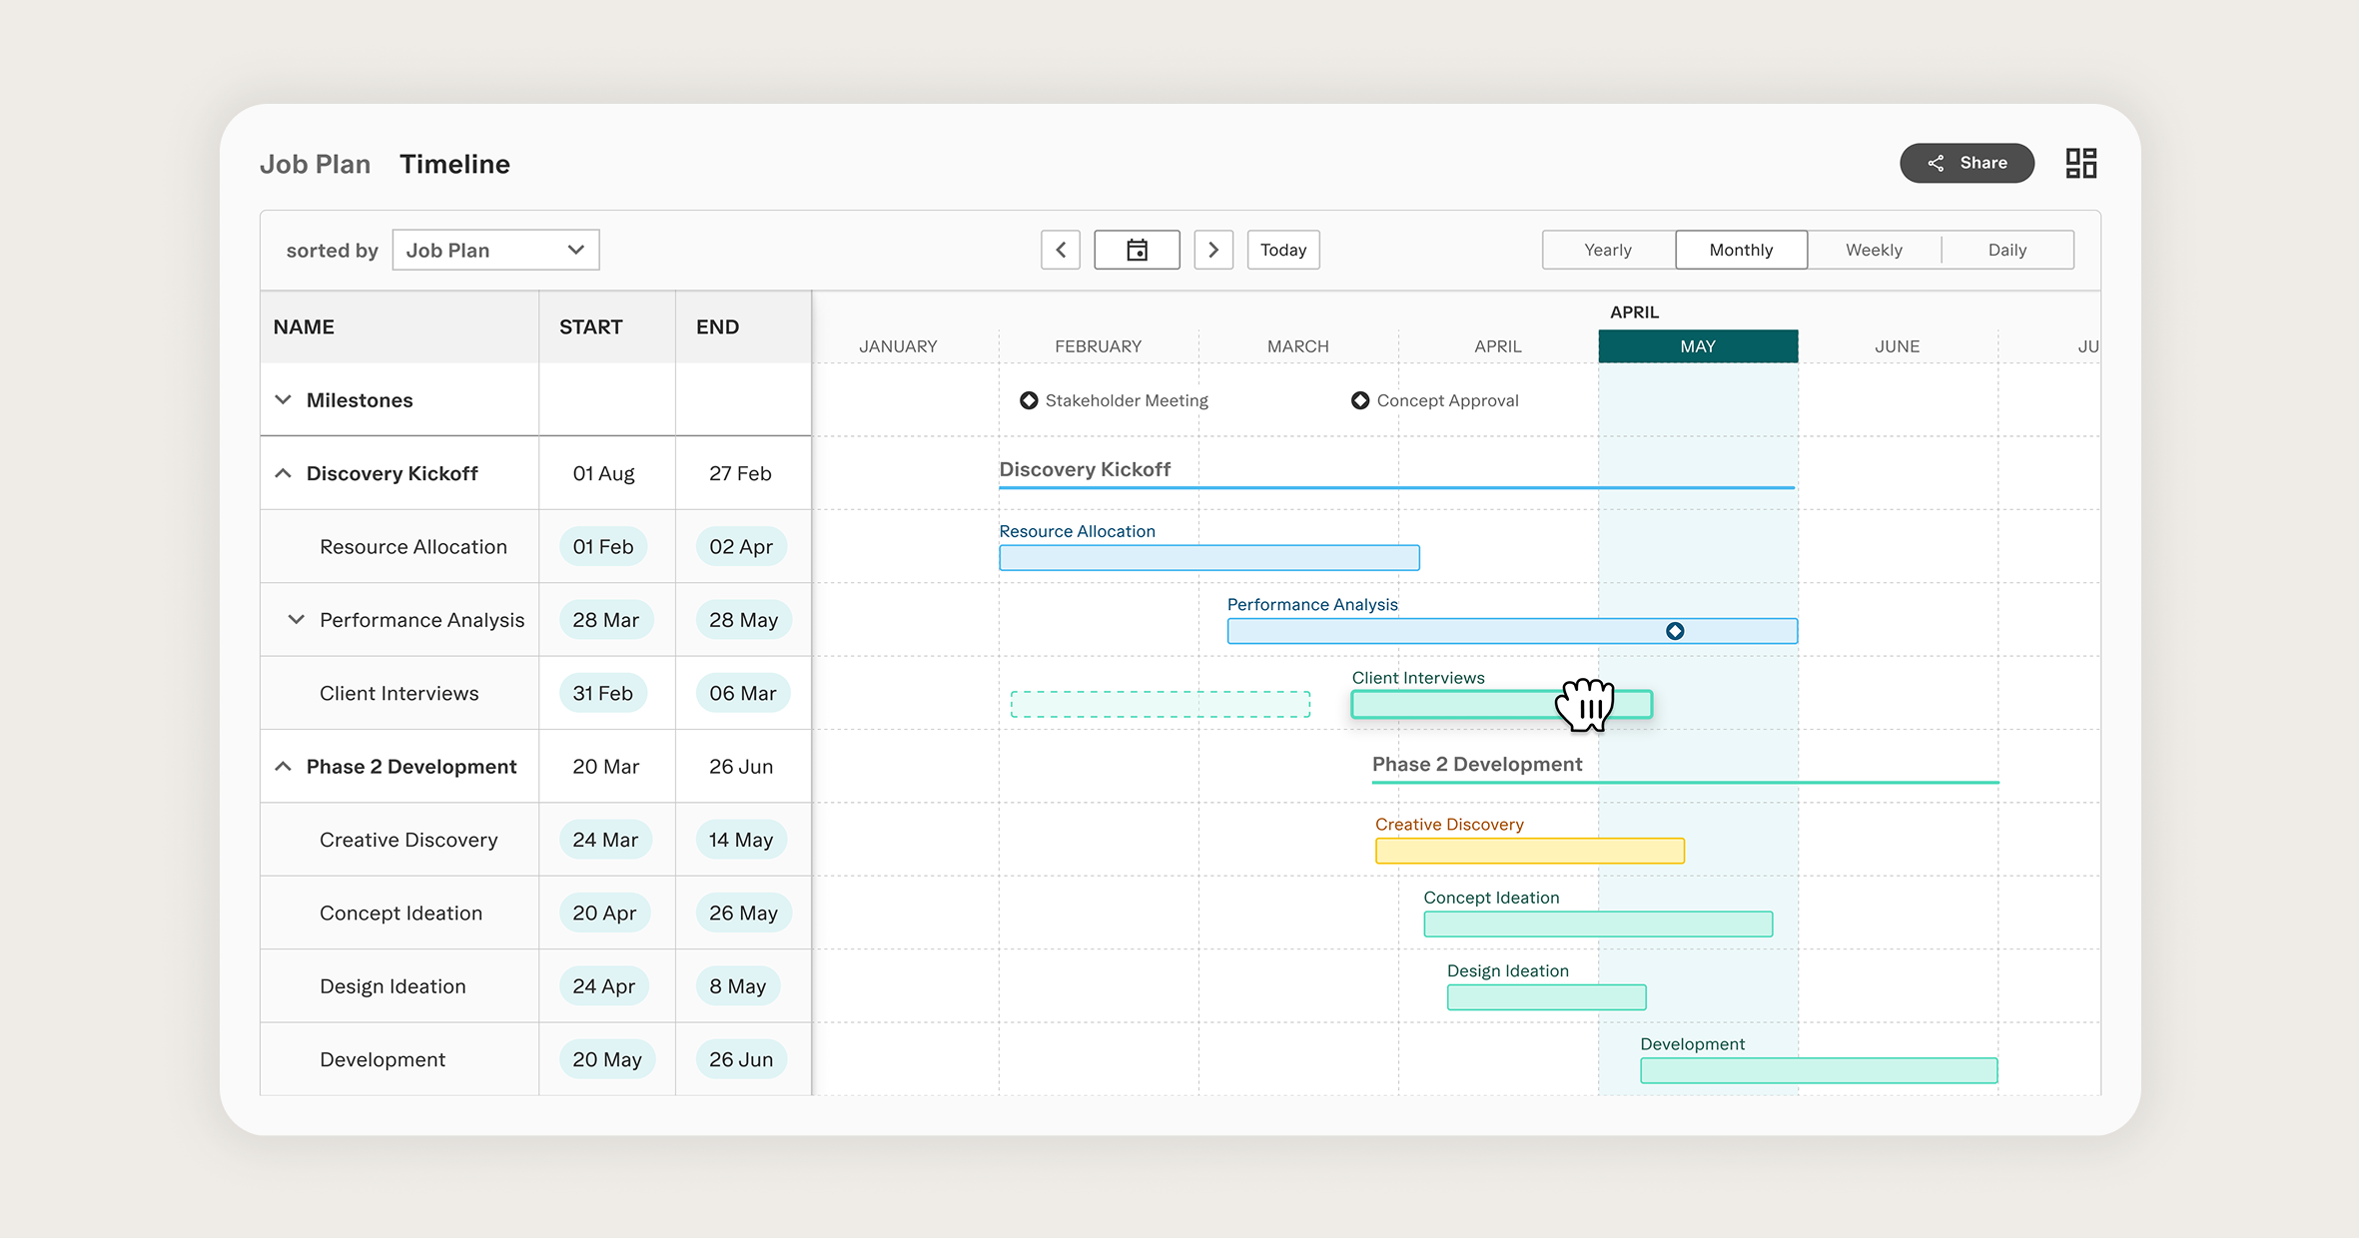Image resolution: width=2359 pixels, height=1238 pixels.
Task: Expand the Performance Analysis row
Action: (x=295, y=620)
